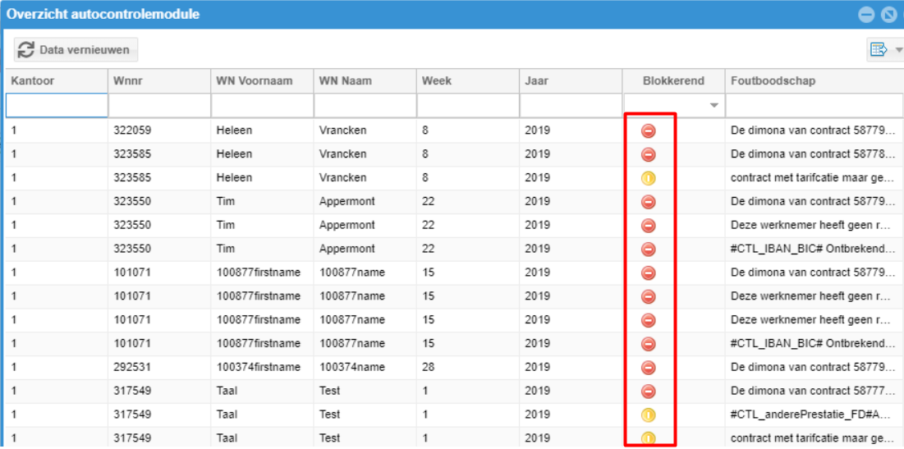The image size is (904, 449).
Task: Open the dropdown arrow beside export icon
Action: point(899,50)
